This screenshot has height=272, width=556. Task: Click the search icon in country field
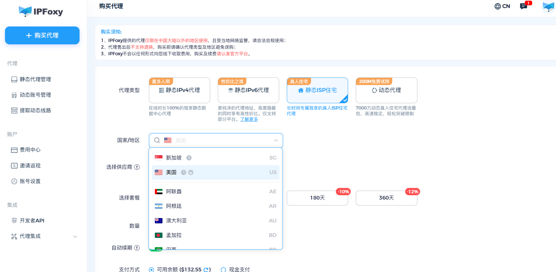[x=157, y=140]
